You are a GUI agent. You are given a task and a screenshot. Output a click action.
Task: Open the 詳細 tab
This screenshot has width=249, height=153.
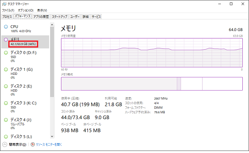pyautogui.click(x=85, y=17)
